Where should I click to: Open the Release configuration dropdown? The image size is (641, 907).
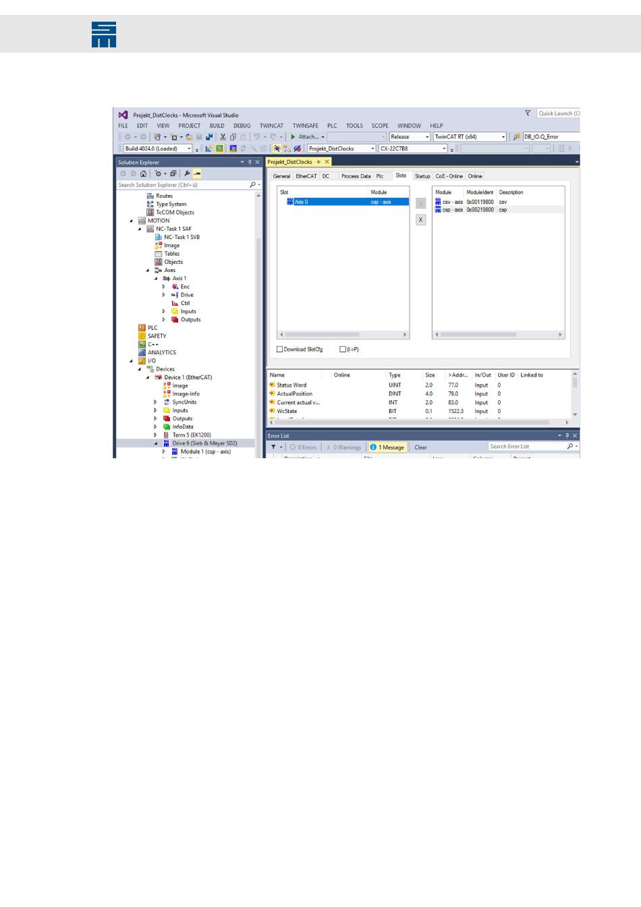coord(410,137)
